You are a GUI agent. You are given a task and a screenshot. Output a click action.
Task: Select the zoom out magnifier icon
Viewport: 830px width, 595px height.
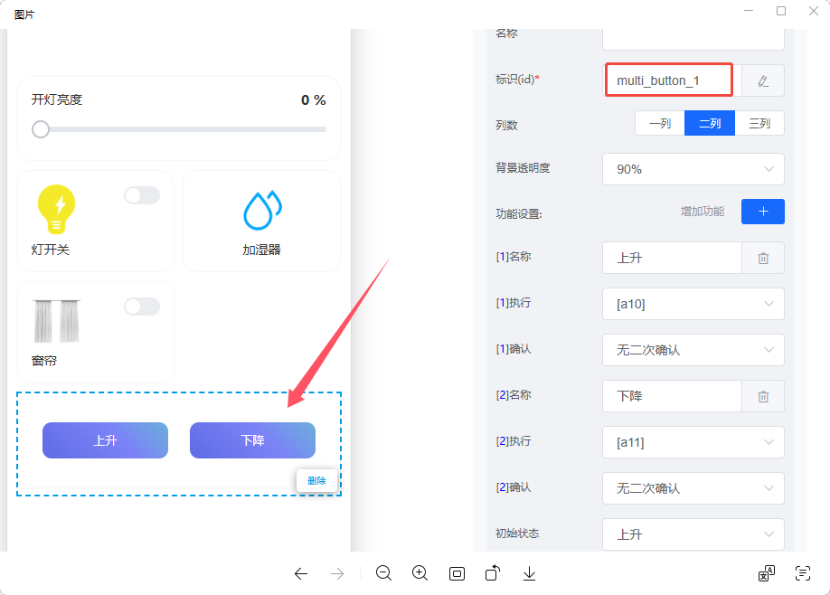[x=383, y=573]
